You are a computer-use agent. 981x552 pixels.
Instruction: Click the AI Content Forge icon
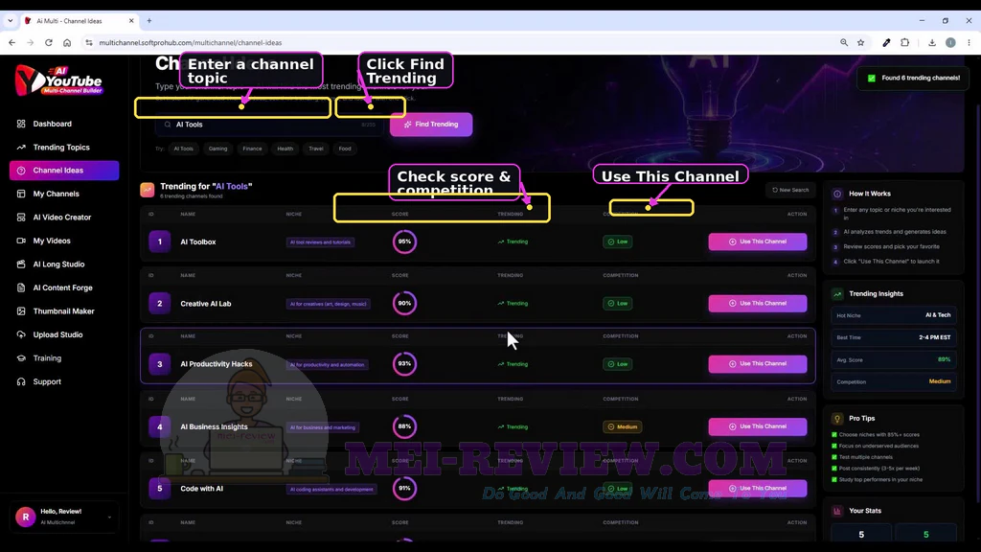tap(21, 287)
